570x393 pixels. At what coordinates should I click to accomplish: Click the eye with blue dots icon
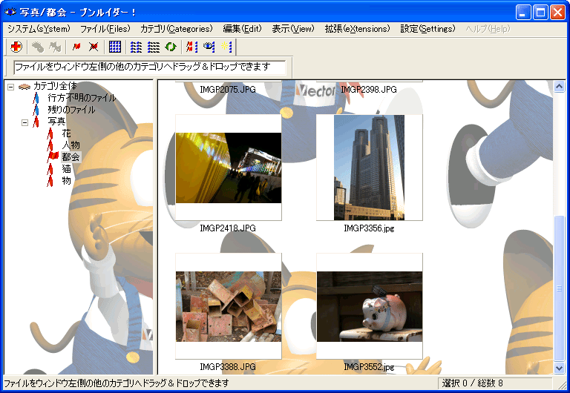tap(209, 47)
